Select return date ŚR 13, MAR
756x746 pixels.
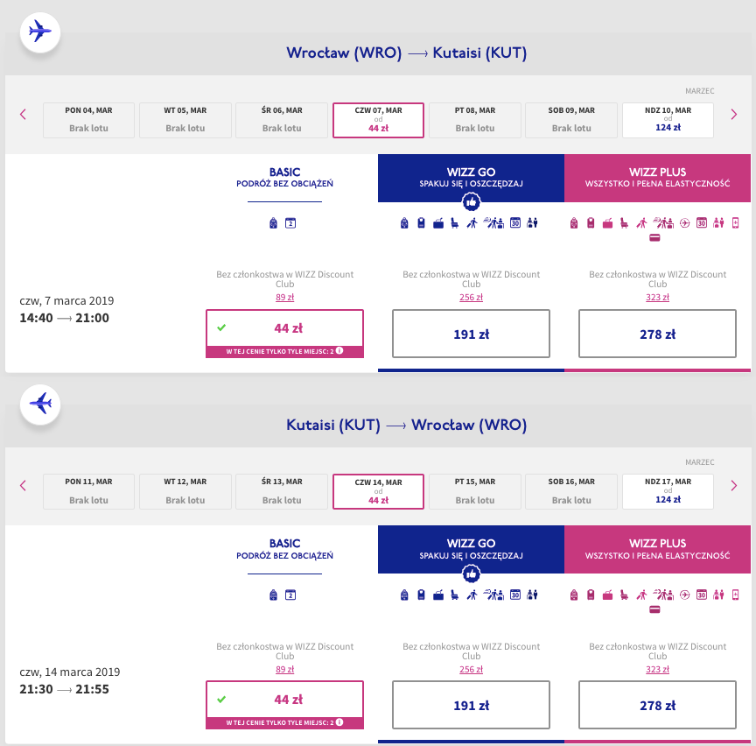(282, 492)
